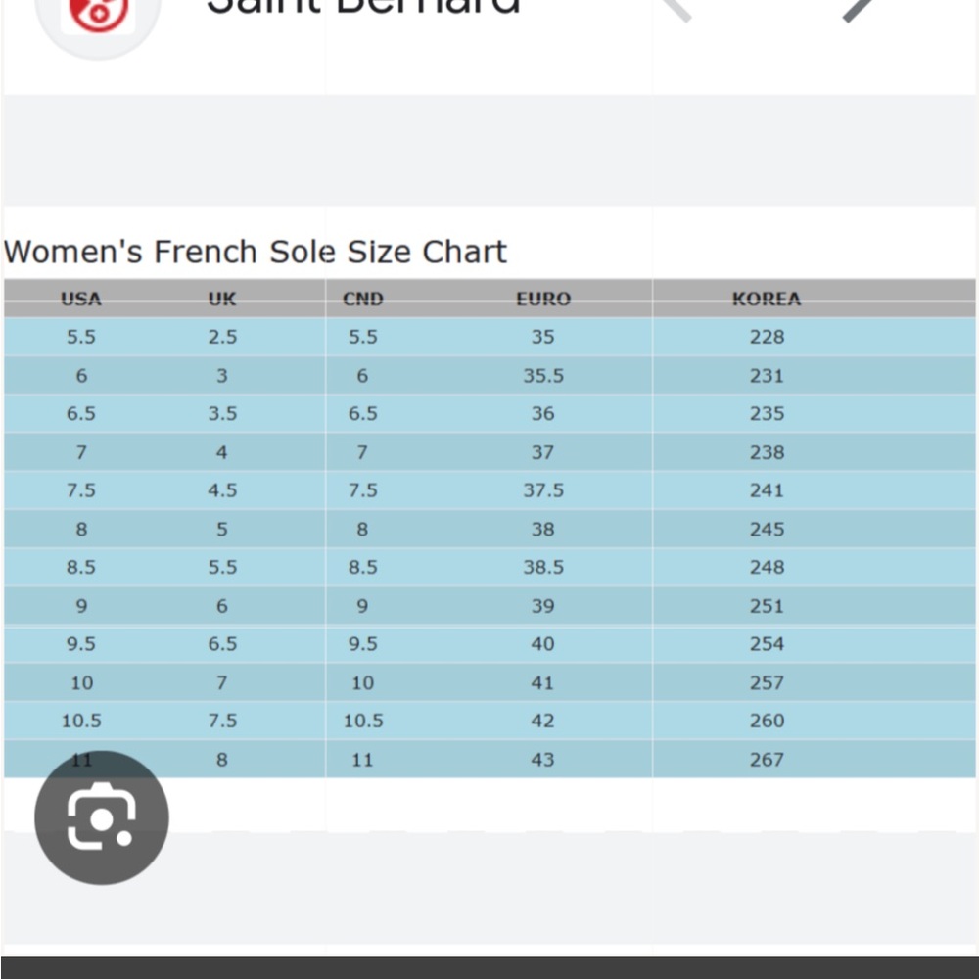
Task: Click the UK column header
Action: [x=222, y=299]
